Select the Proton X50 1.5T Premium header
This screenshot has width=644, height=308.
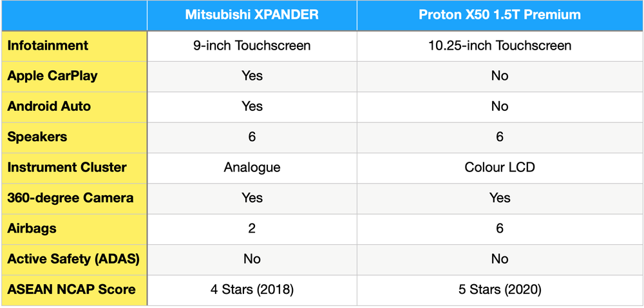click(x=499, y=15)
